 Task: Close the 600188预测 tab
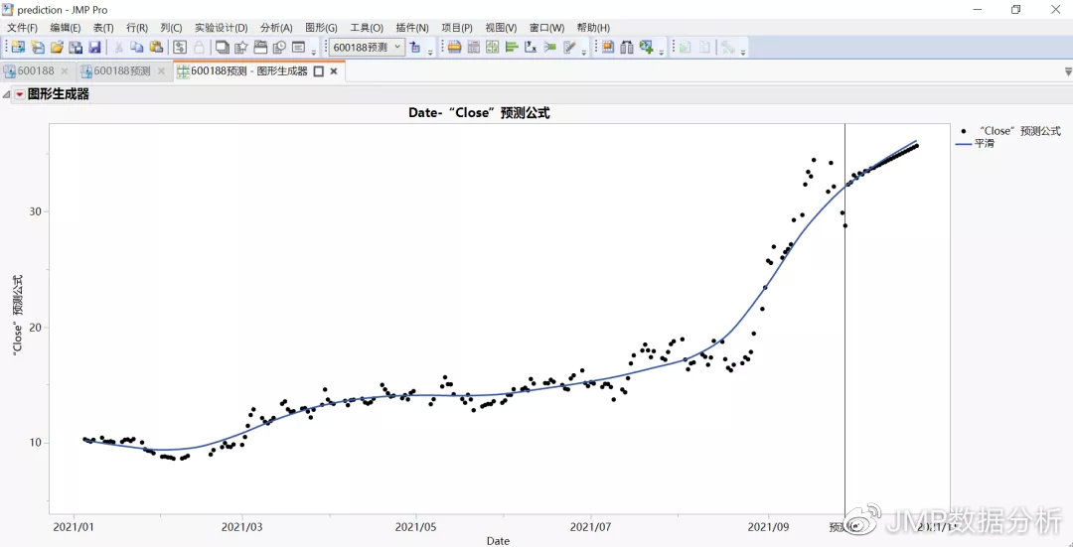pyautogui.click(x=161, y=71)
